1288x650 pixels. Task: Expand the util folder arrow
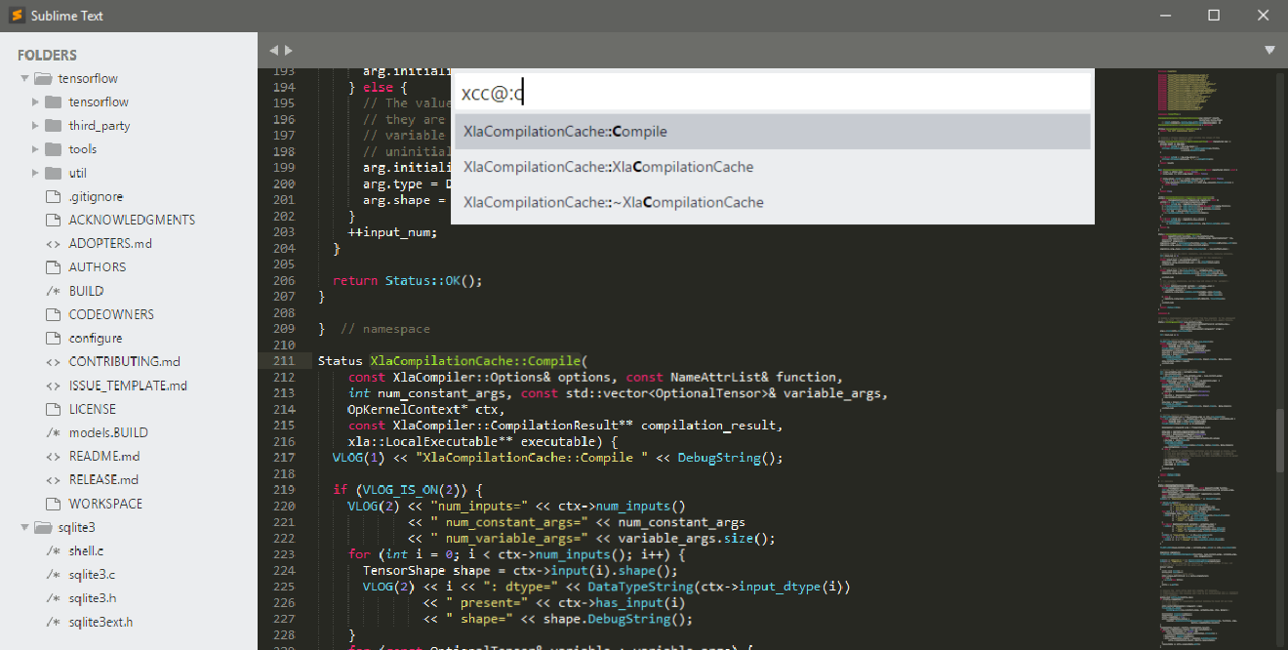pos(36,173)
